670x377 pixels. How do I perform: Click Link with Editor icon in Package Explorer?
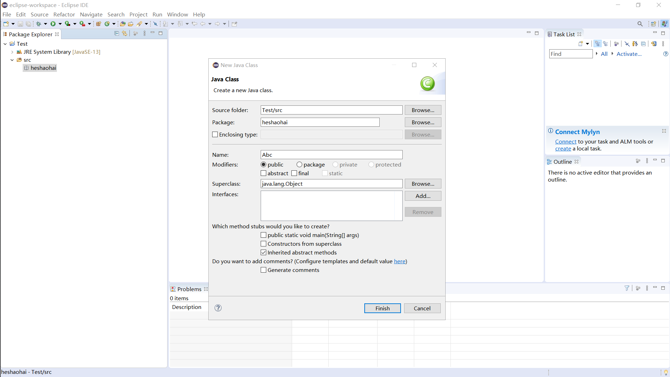pos(125,34)
